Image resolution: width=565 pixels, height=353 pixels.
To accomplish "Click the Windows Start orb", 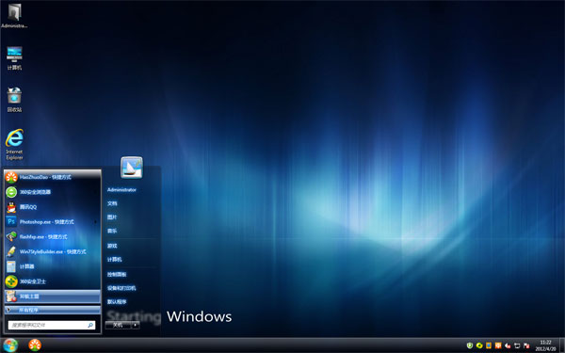I will (x=9, y=345).
